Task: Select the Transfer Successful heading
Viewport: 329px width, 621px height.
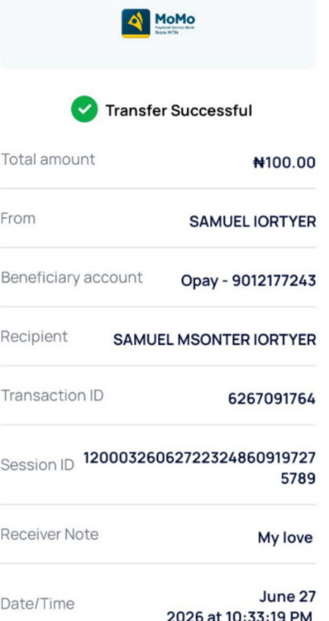Action: pyautogui.click(x=178, y=111)
